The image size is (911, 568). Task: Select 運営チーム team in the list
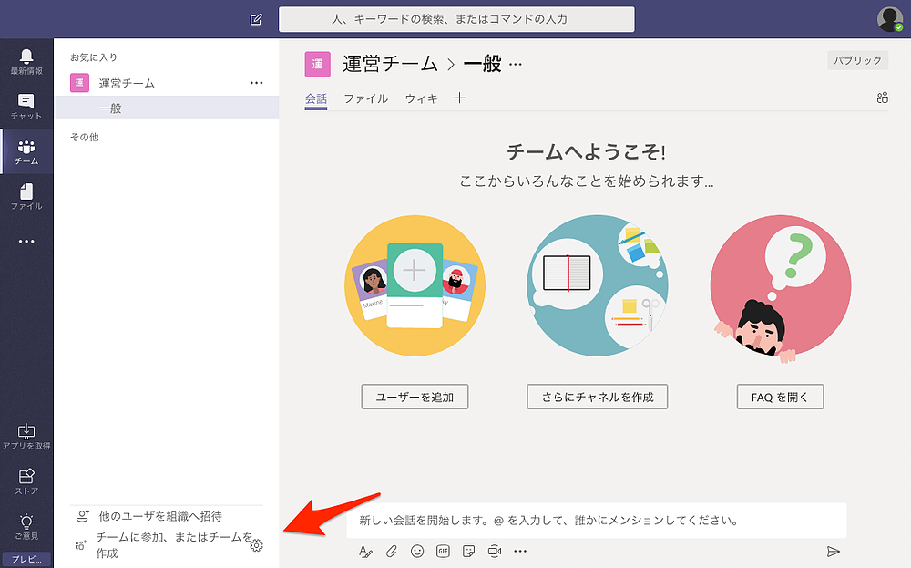(x=126, y=83)
